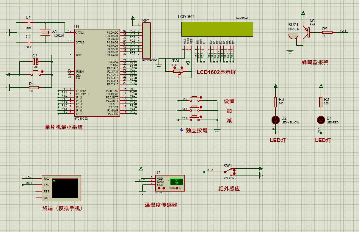
Task: Select the STC89C52 microcontroller U1 body
Action: 97,73
